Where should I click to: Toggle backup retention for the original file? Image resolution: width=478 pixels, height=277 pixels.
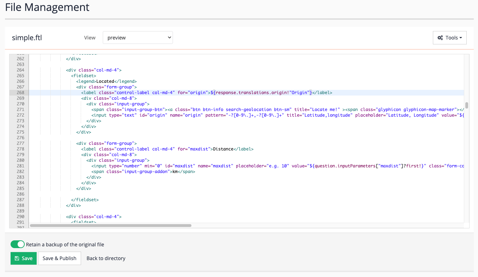[17, 244]
